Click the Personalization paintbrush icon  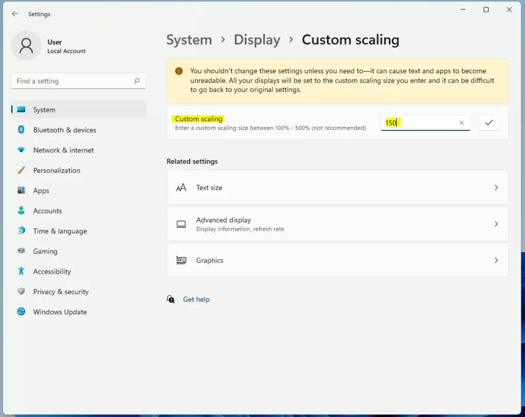click(21, 170)
